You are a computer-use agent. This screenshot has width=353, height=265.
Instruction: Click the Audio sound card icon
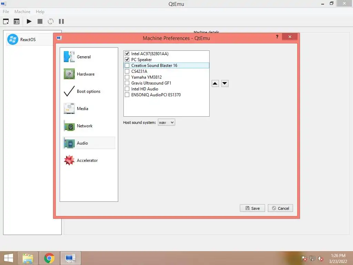[69, 143]
